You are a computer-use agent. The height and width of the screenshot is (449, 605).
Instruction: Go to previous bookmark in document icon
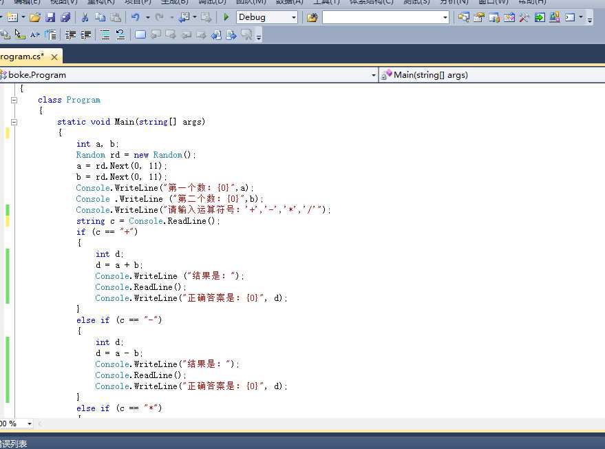216,34
